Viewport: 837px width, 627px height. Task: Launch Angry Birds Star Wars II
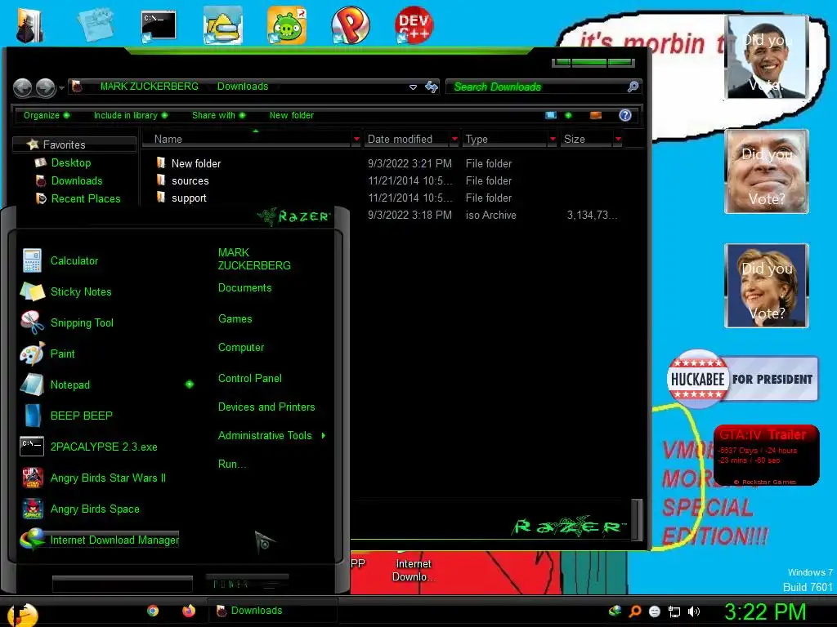(x=108, y=478)
